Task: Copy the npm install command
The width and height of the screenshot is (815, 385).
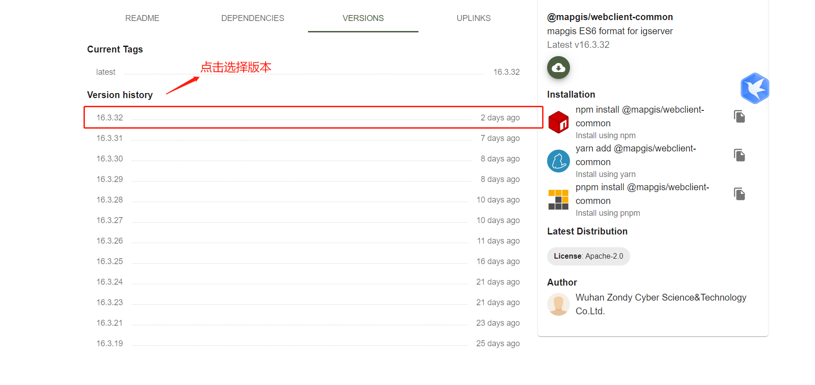Action: click(x=739, y=116)
